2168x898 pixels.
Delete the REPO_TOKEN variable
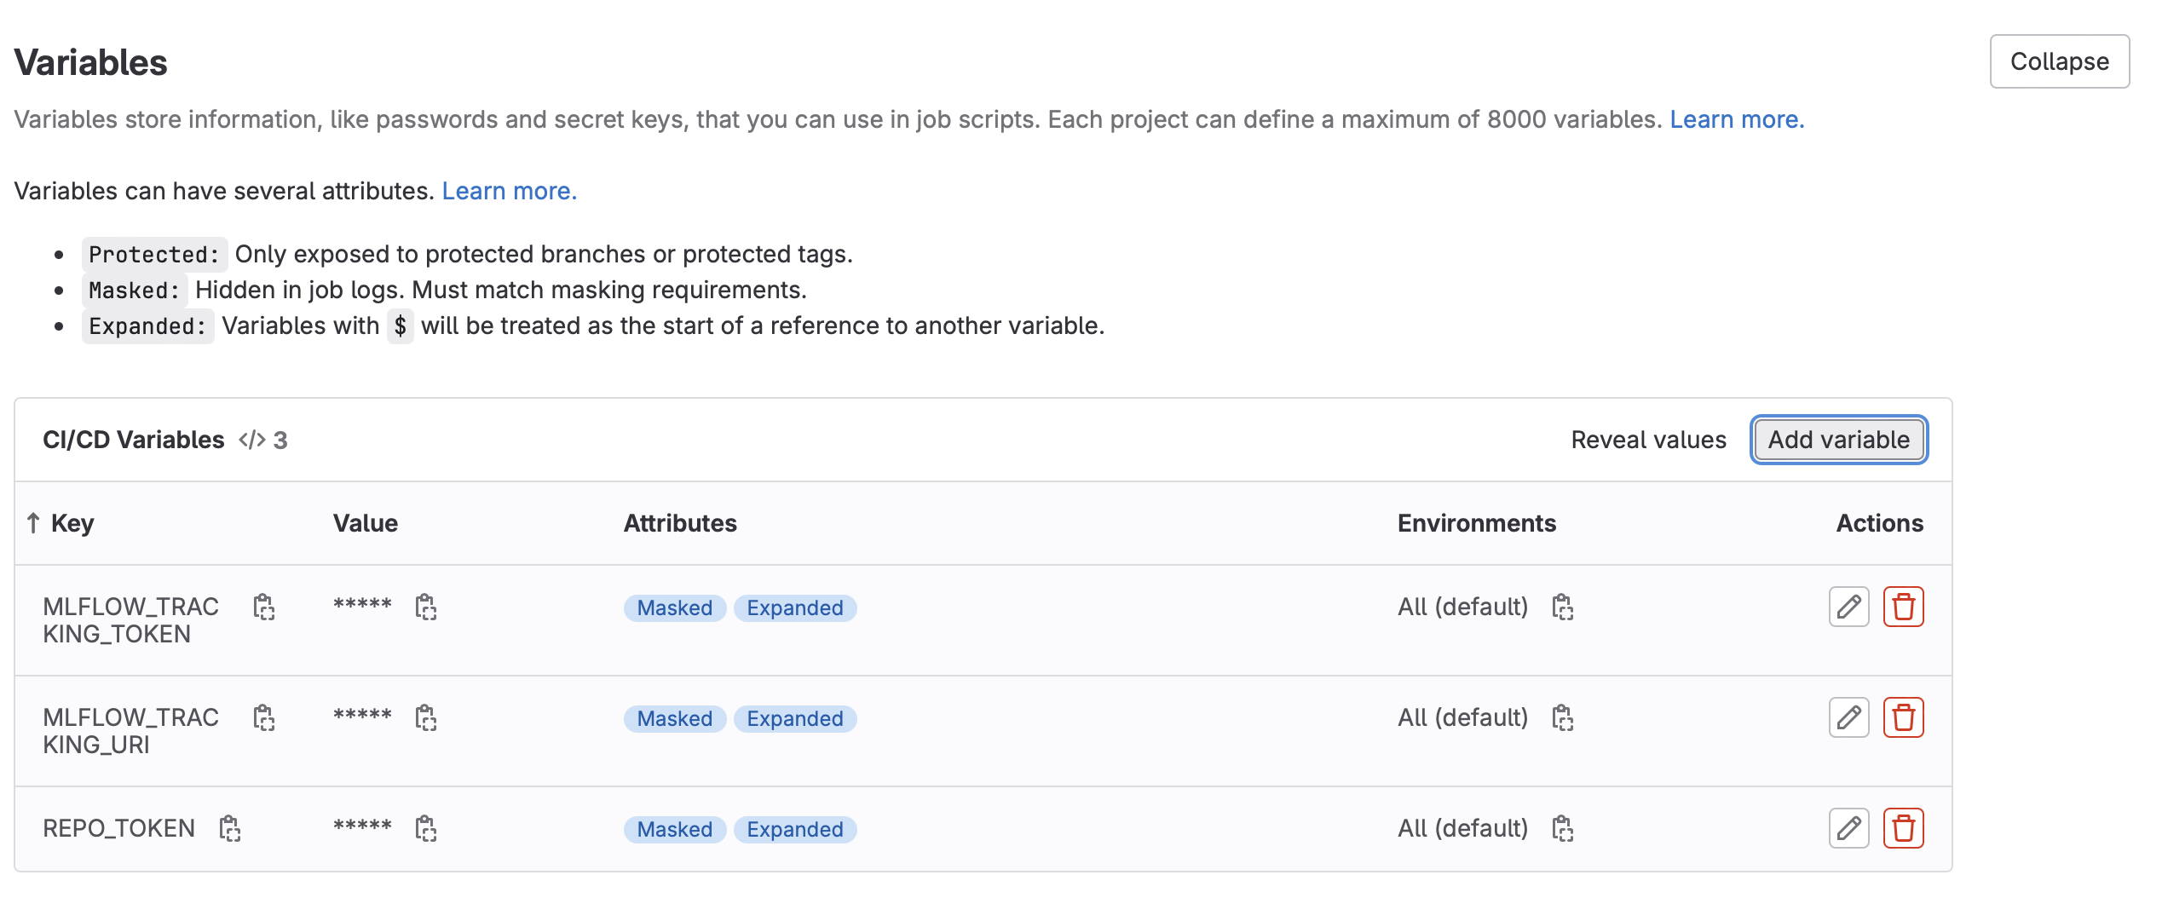pyautogui.click(x=1904, y=827)
